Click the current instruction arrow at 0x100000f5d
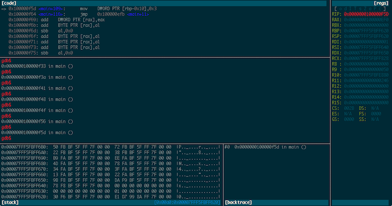Image resolution: width=392 pixels, height=206 pixels. (x=4, y=9)
